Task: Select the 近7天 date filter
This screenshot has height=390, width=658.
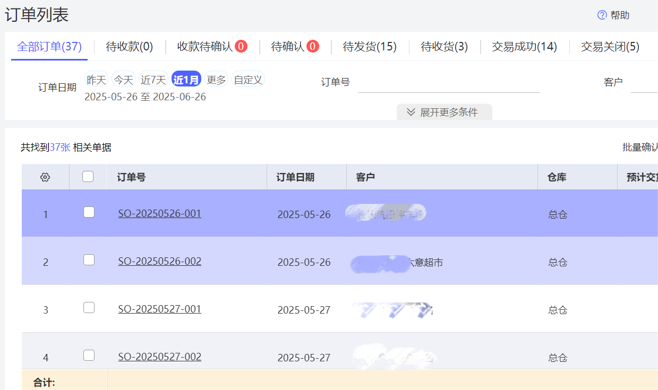Action: (152, 79)
